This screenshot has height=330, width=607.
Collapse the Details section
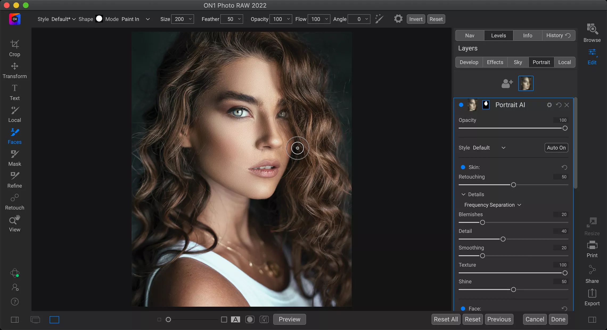(x=464, y=194)
